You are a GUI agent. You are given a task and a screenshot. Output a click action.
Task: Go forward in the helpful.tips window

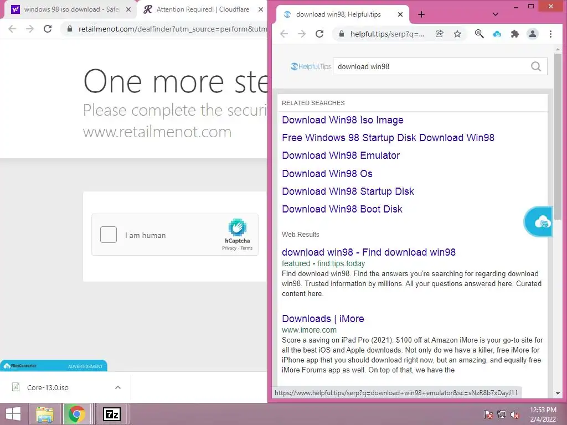(x=302, y=34)
